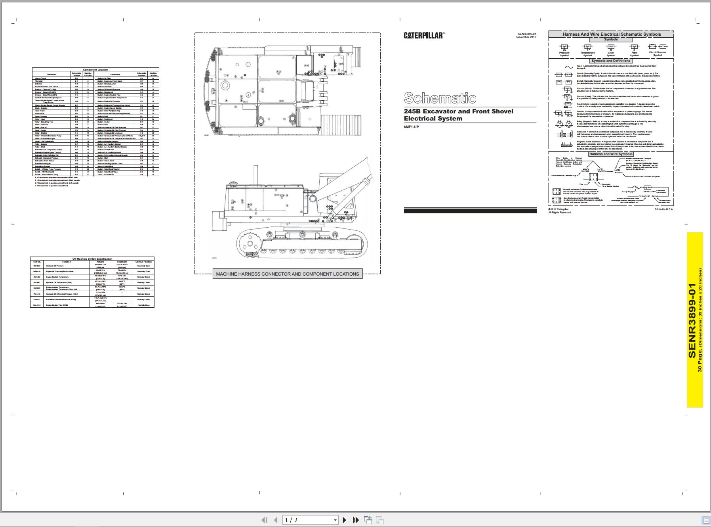This screenshot has height=527, width=711.
Task: Click the large 'Schematic' heading
Action: [x=440, y=98]
